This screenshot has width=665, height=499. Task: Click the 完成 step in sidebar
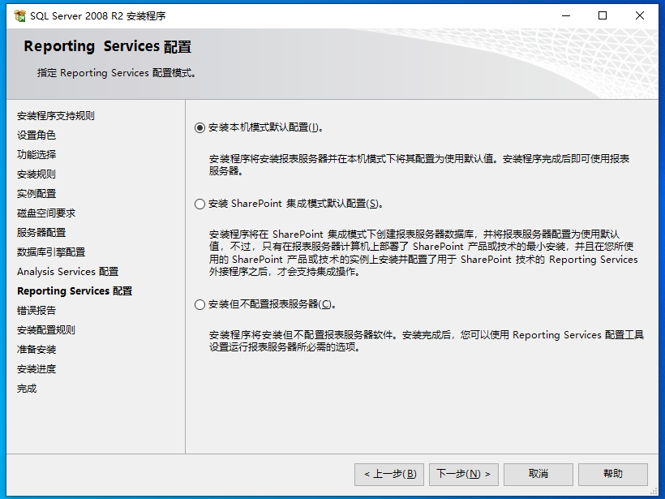[27, 389]
